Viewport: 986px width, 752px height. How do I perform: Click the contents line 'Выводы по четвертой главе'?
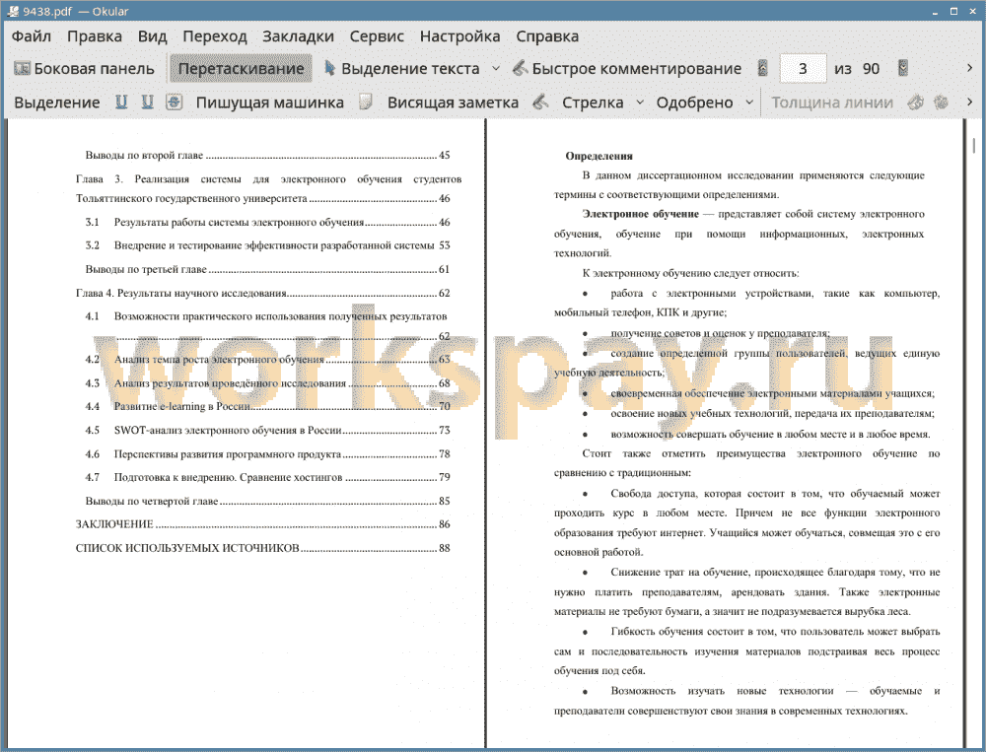pos(268,501)
